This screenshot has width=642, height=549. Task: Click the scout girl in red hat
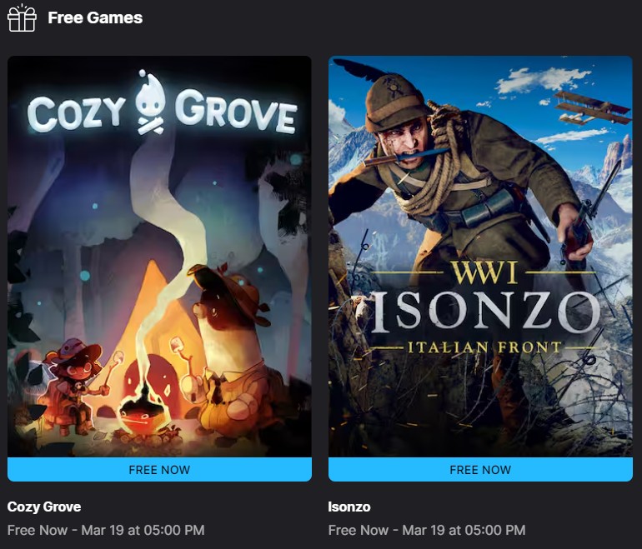76,385
